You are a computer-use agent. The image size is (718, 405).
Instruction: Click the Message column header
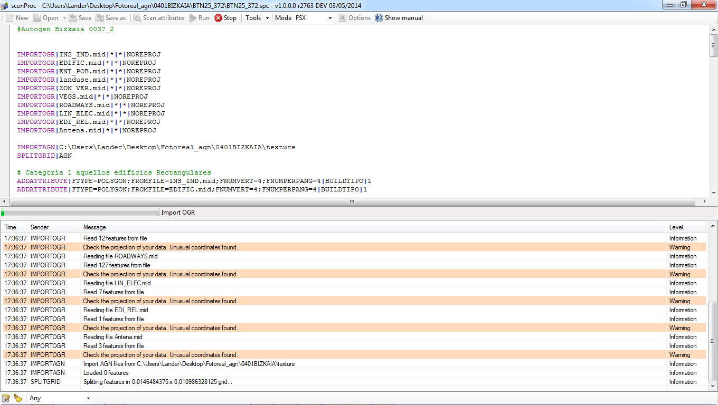pos(95,227)
